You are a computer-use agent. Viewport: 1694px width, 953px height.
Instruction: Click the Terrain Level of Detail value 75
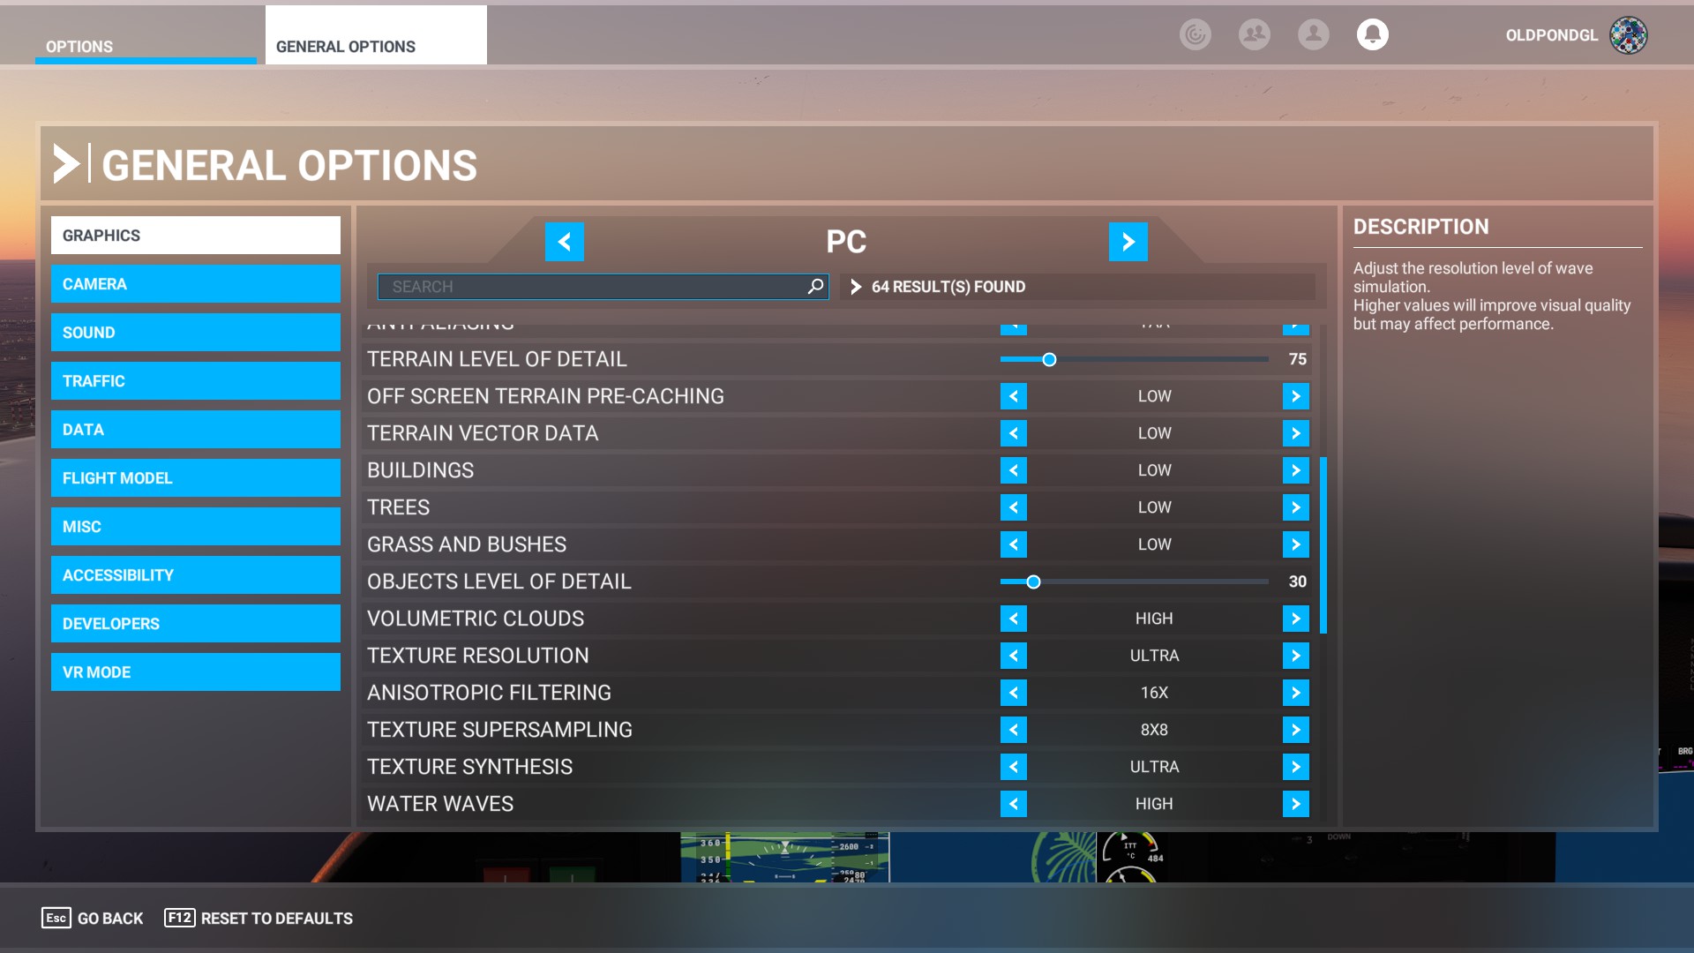coord(1298,359)
